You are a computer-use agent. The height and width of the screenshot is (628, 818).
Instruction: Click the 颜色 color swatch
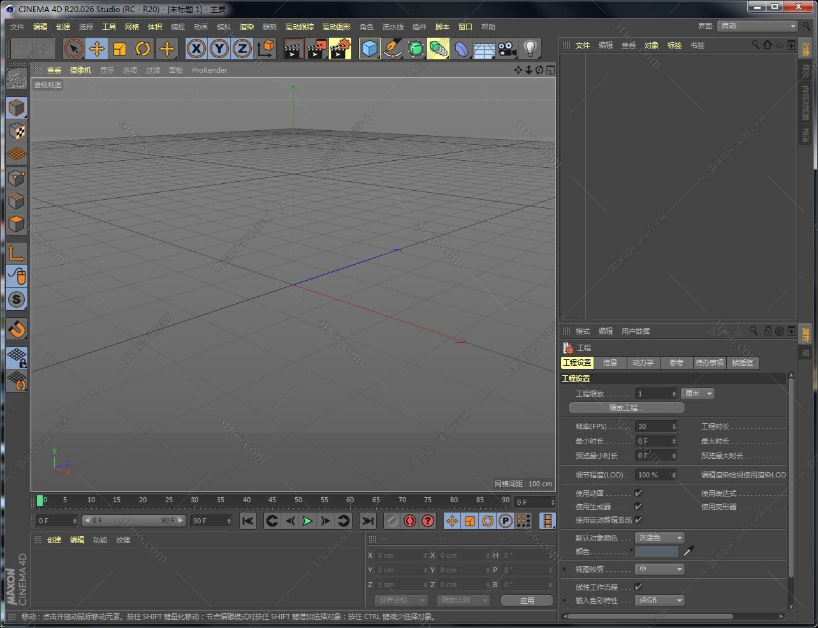(x=657, y=551)
